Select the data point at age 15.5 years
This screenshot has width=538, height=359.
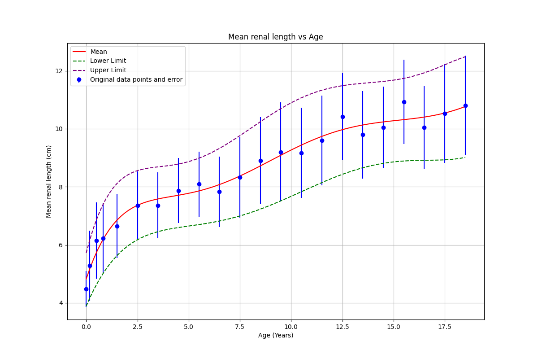click(404, 102)
